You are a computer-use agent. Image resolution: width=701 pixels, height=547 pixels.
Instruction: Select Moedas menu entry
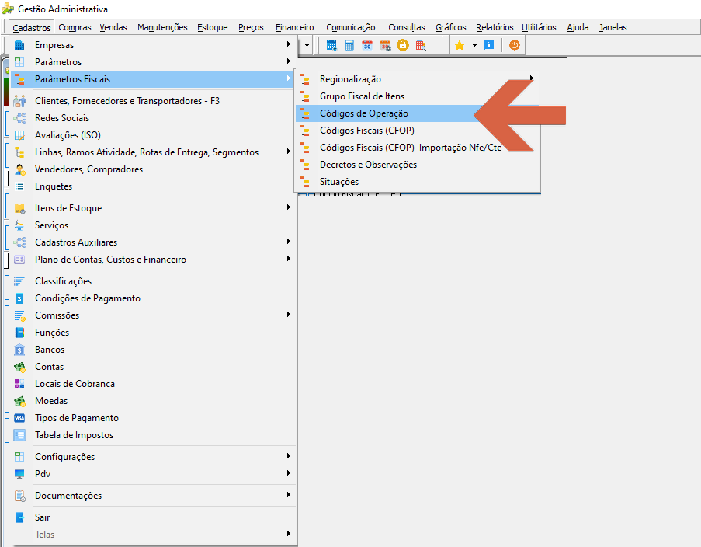click(x=152, y=401)
